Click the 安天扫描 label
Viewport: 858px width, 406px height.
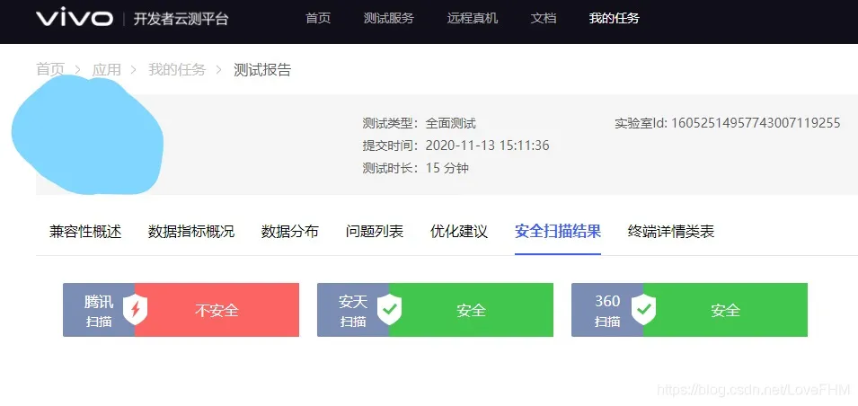353,311
